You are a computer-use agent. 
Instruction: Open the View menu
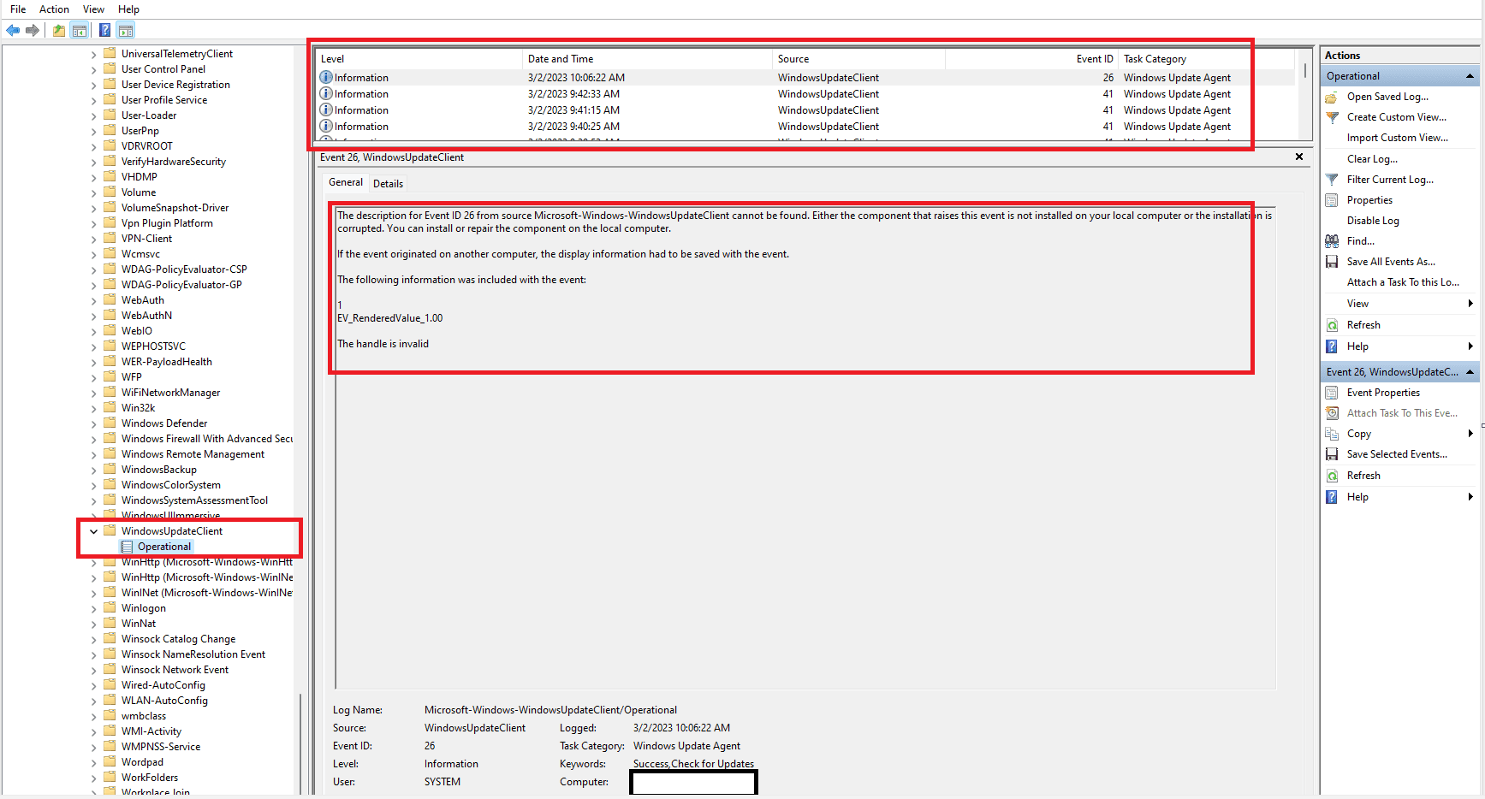93,9
